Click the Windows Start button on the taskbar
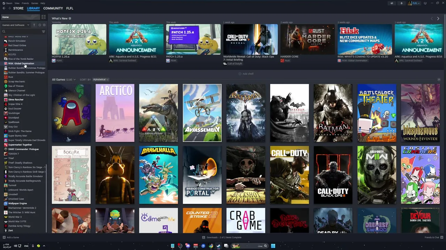Viewport: 446px width, 250px height. point(273,246)
